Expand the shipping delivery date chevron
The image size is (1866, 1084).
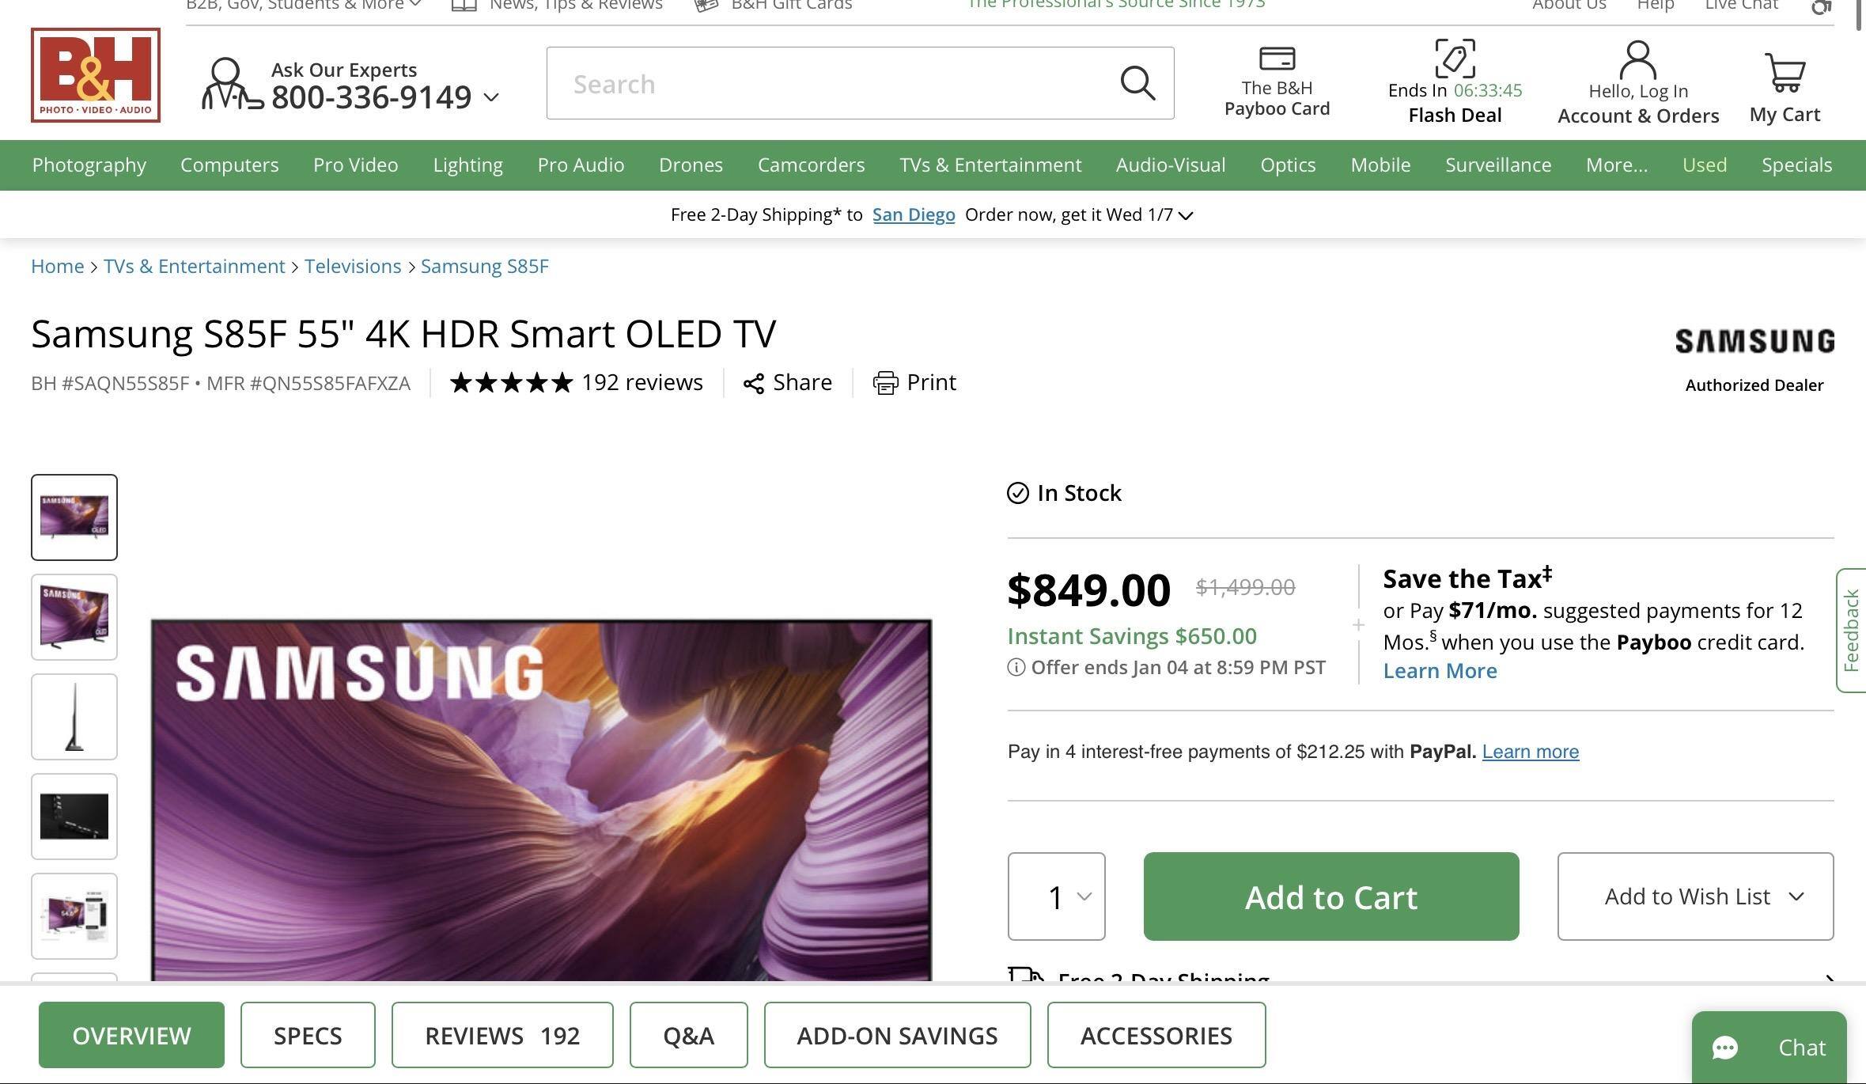1186,215
